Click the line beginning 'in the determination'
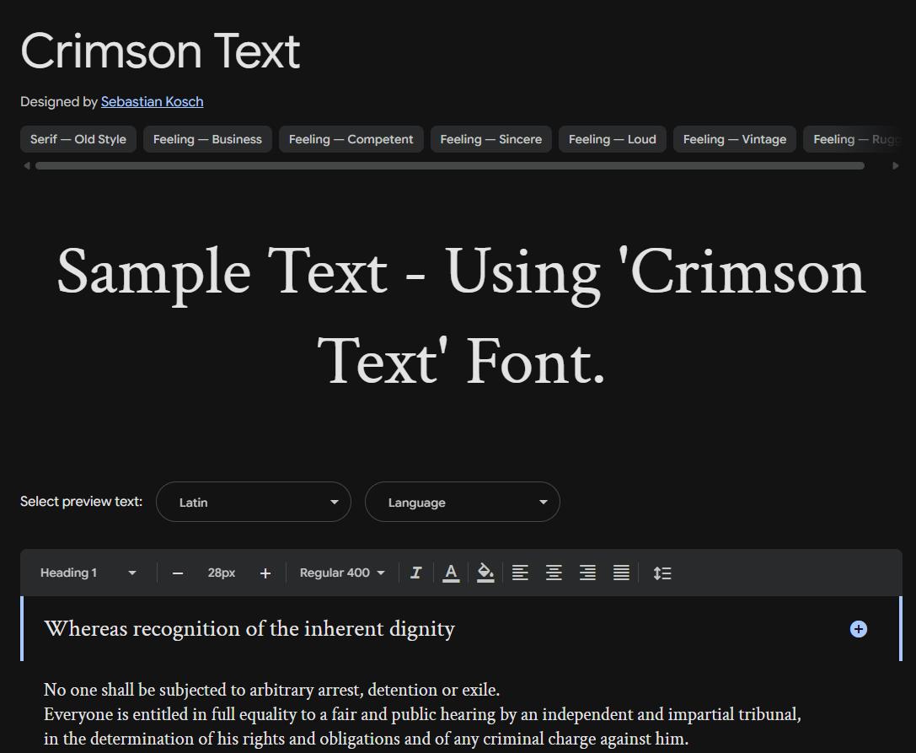 pos(367,739)
